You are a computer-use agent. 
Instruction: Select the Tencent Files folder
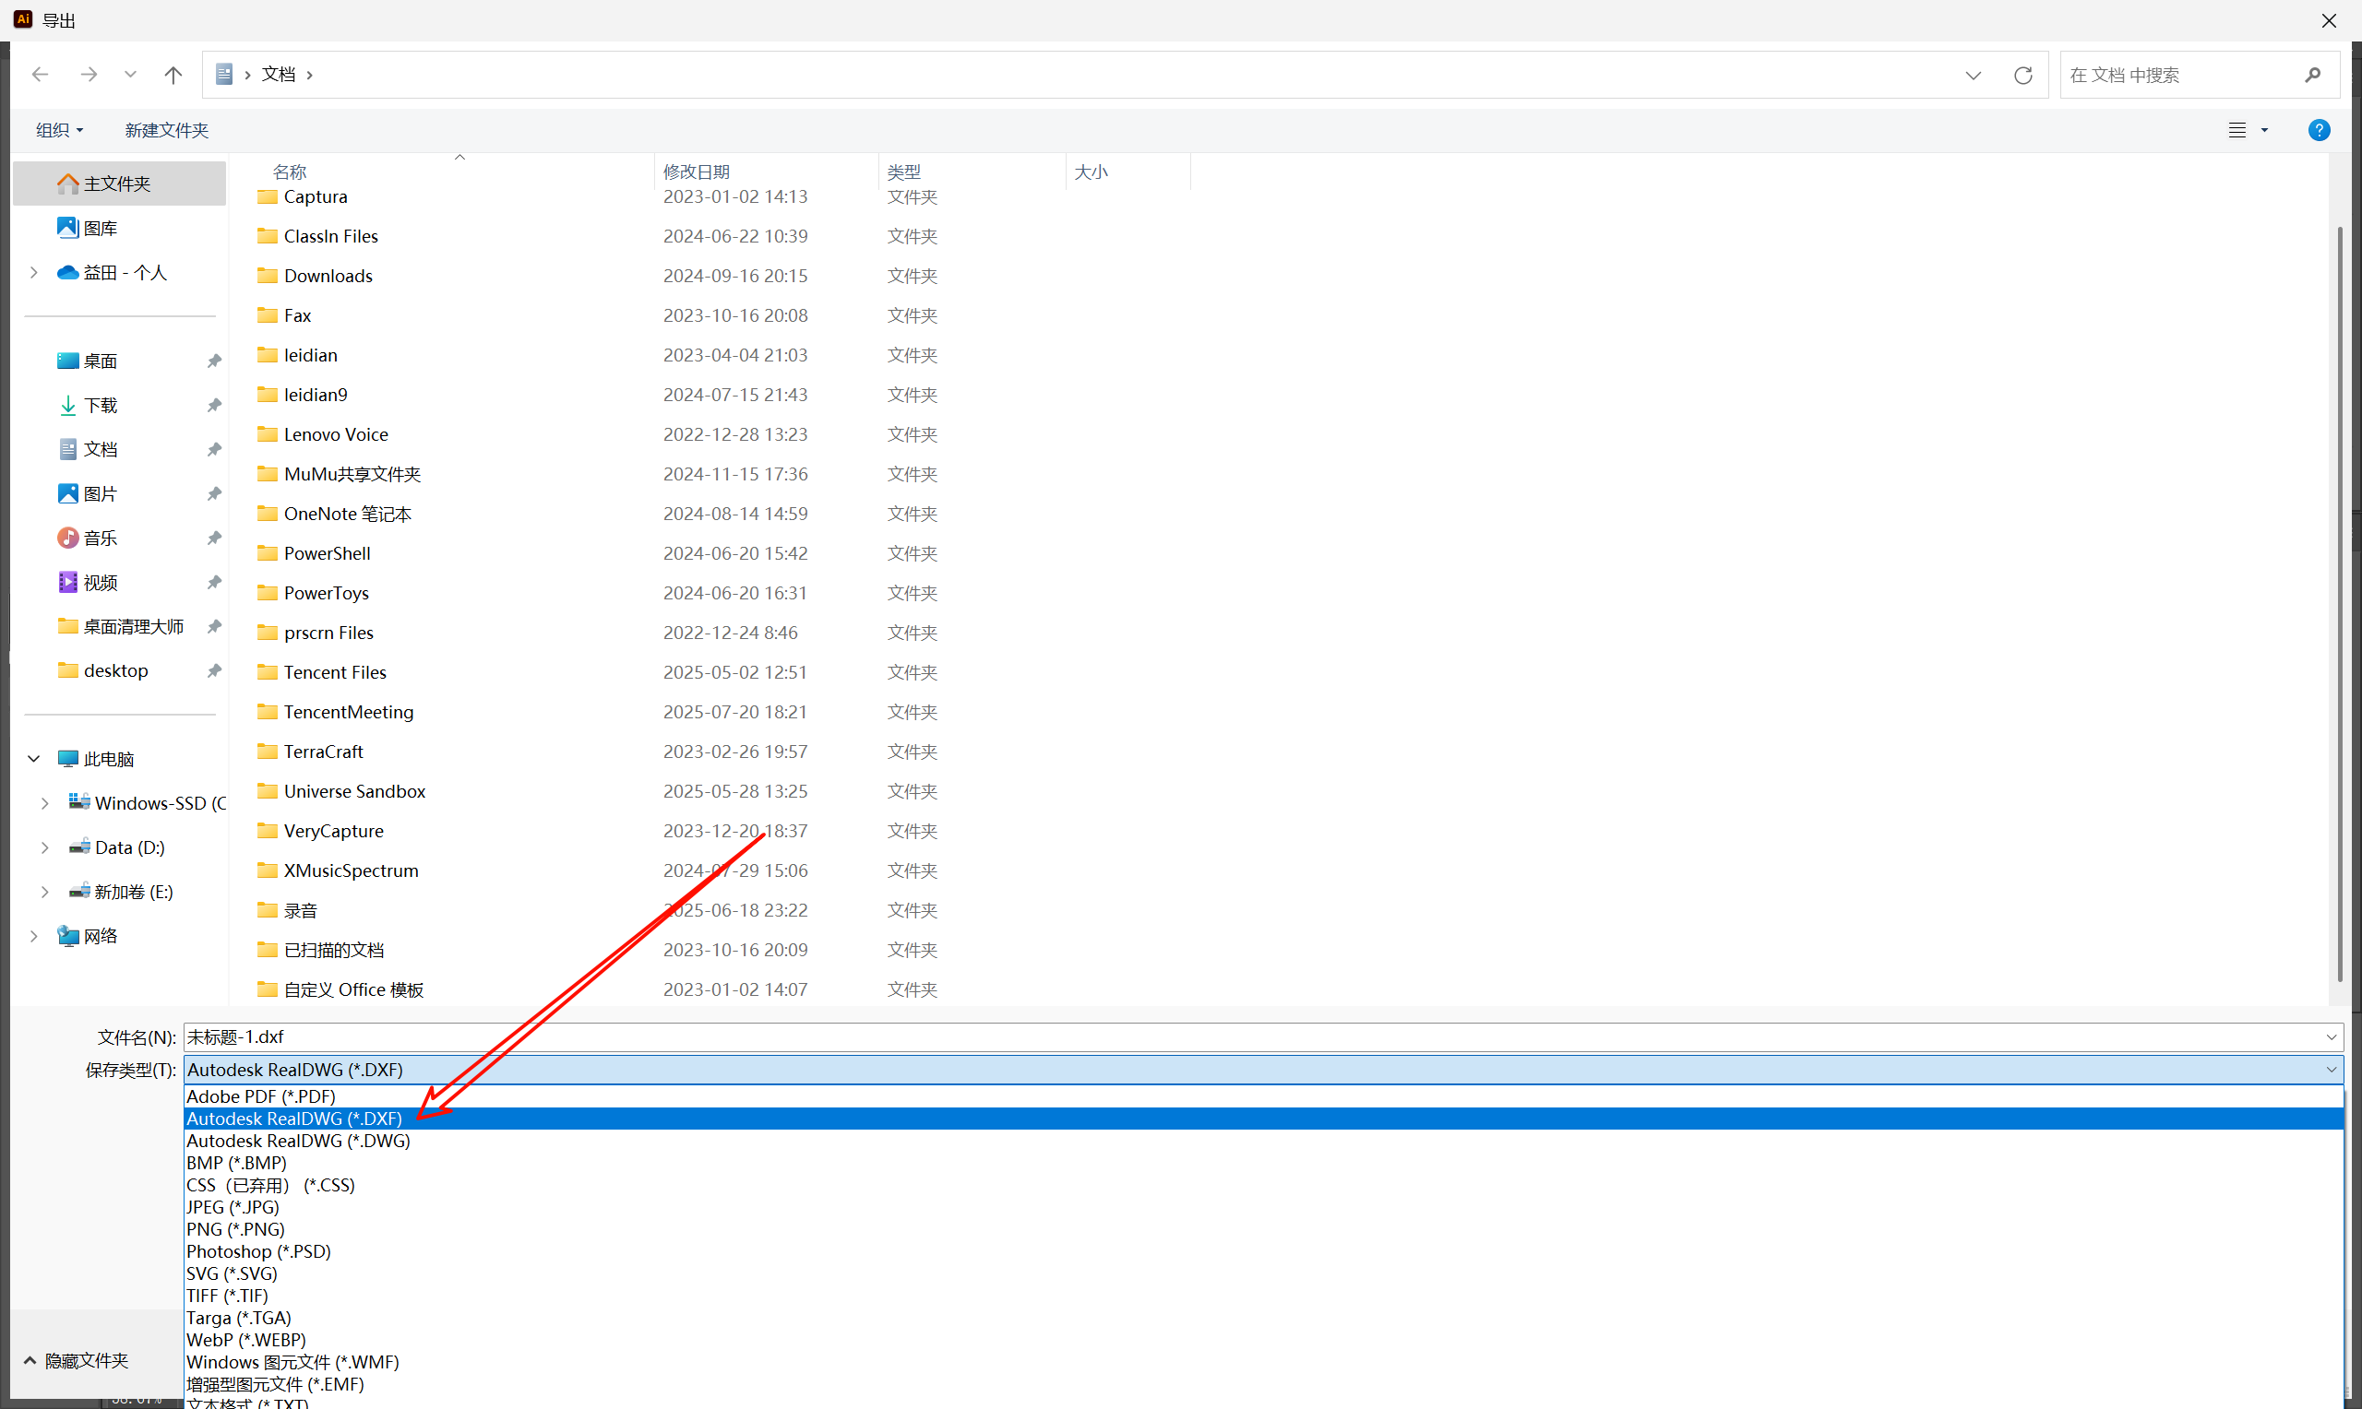click(334, 672)
